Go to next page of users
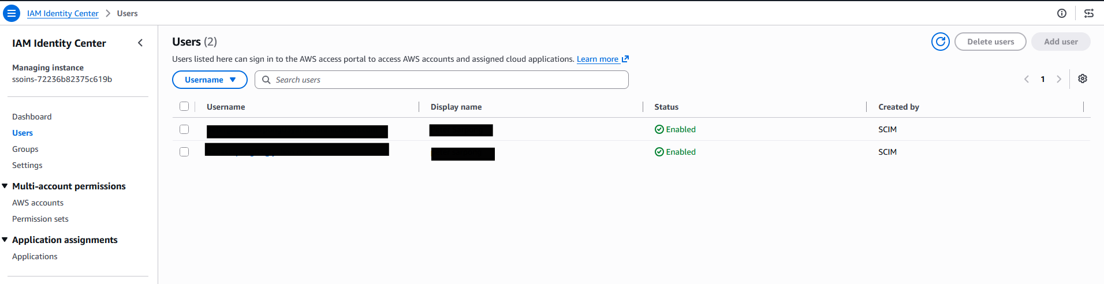 click(x=1059, y=79)
